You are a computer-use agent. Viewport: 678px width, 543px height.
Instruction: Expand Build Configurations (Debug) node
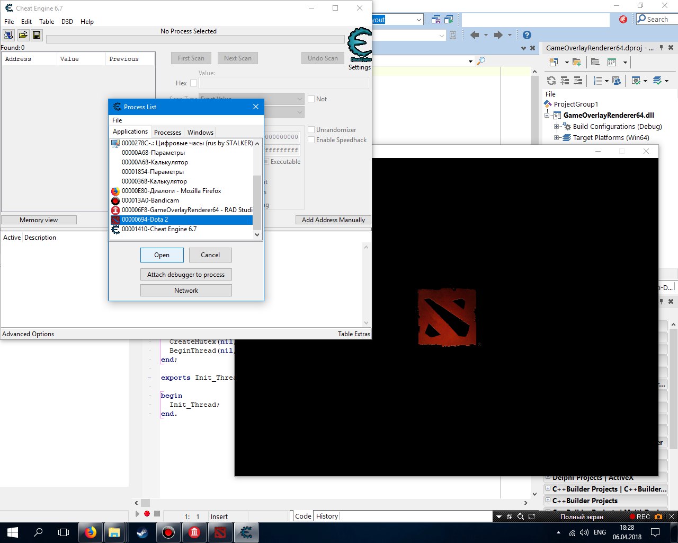[x=557, y=127]
